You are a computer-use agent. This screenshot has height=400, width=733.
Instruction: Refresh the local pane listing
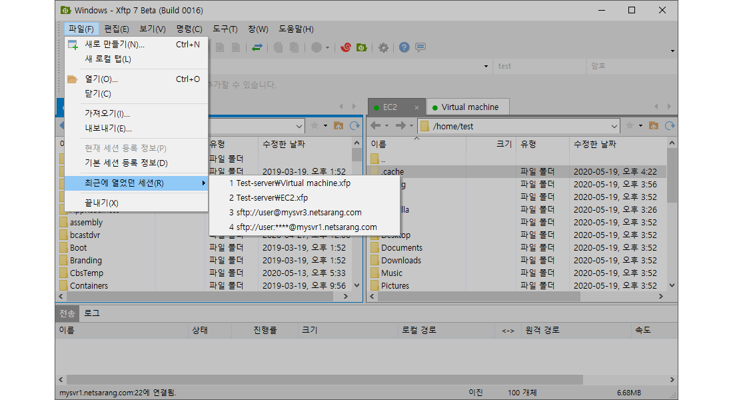[x=355, y=125]
